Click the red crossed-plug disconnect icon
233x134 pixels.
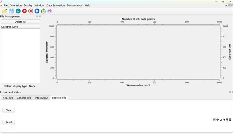[x=24, y=11]
